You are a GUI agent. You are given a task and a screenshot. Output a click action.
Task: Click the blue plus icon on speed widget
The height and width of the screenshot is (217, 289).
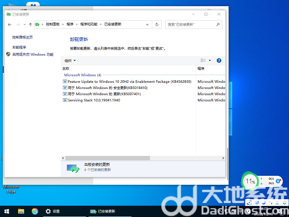278,181
